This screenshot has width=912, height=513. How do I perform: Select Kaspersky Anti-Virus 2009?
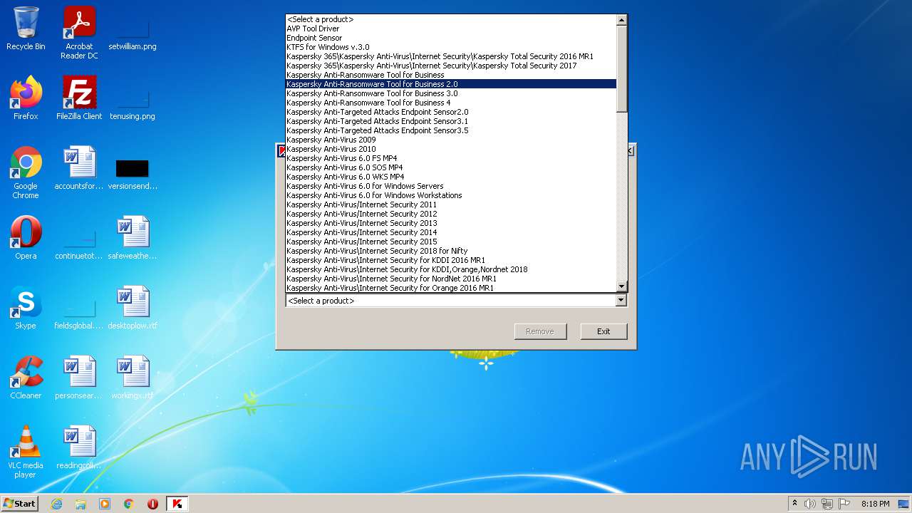(x=451, y=140)
